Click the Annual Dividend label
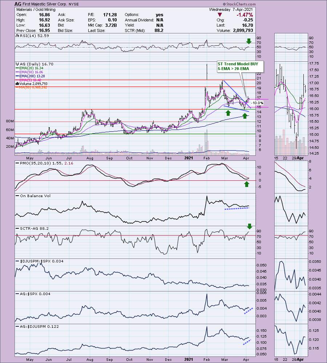The width and height of the screenshot is (327, 363). (x=139, y=20)
